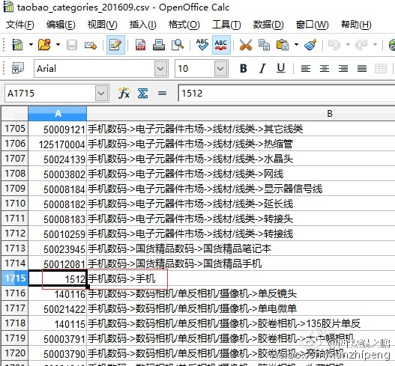Click the formula input line showing 1512

[286, 94]
